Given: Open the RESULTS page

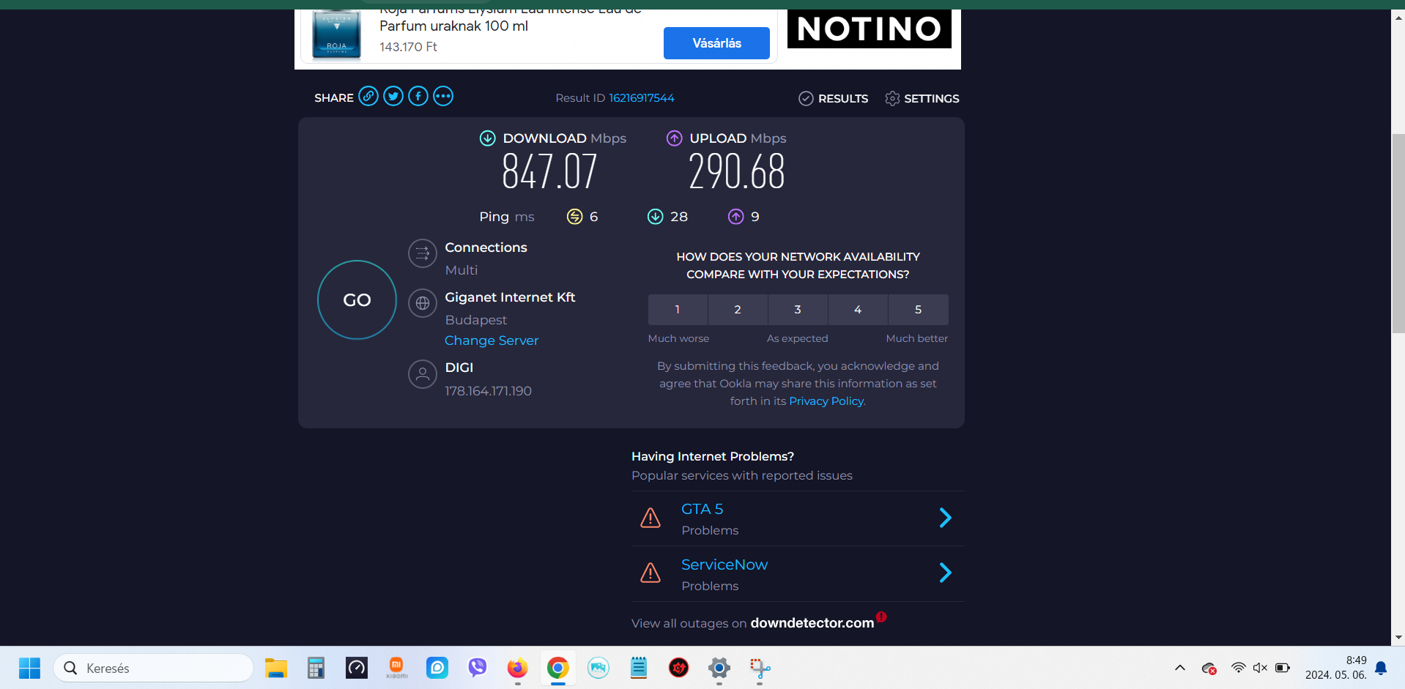Looking at the screenshot, I should coord(834,98).
